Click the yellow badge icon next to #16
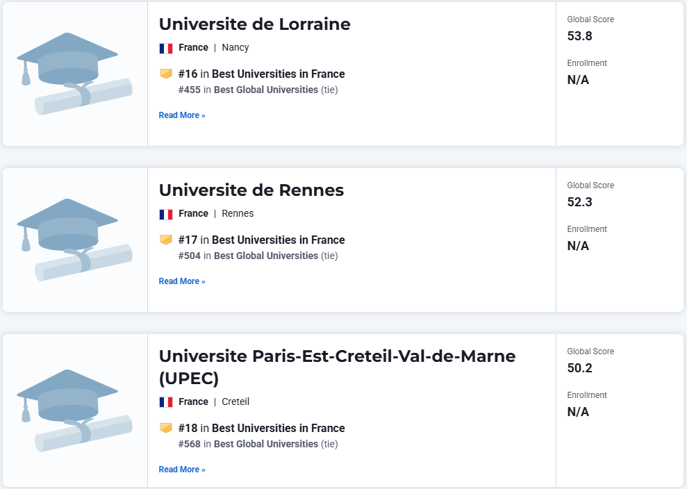This screenshot has height=489, width=687. pos(166,74)
